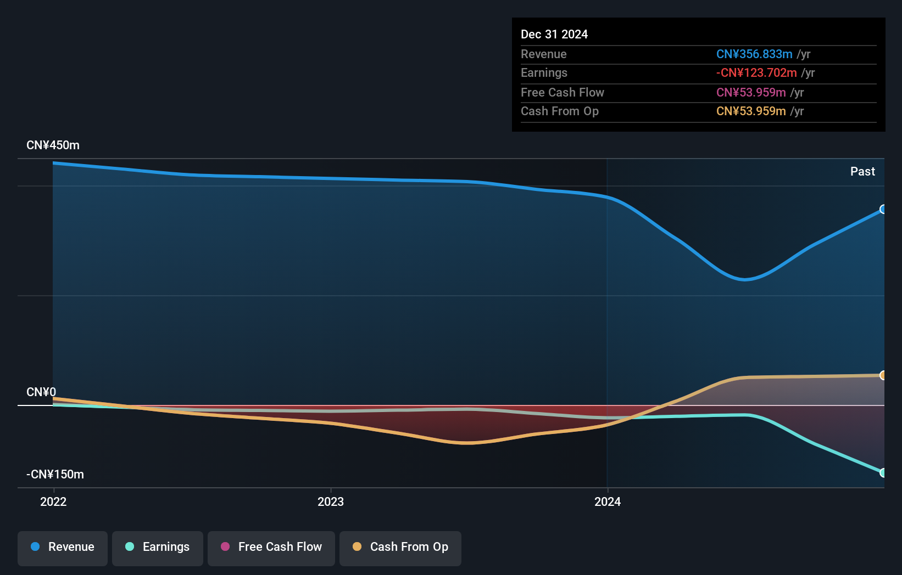Viewport: 902px width, 575px height.
Task: Click the Free Cash Flow label in tooltip
Action: click(x=563, y=92)
